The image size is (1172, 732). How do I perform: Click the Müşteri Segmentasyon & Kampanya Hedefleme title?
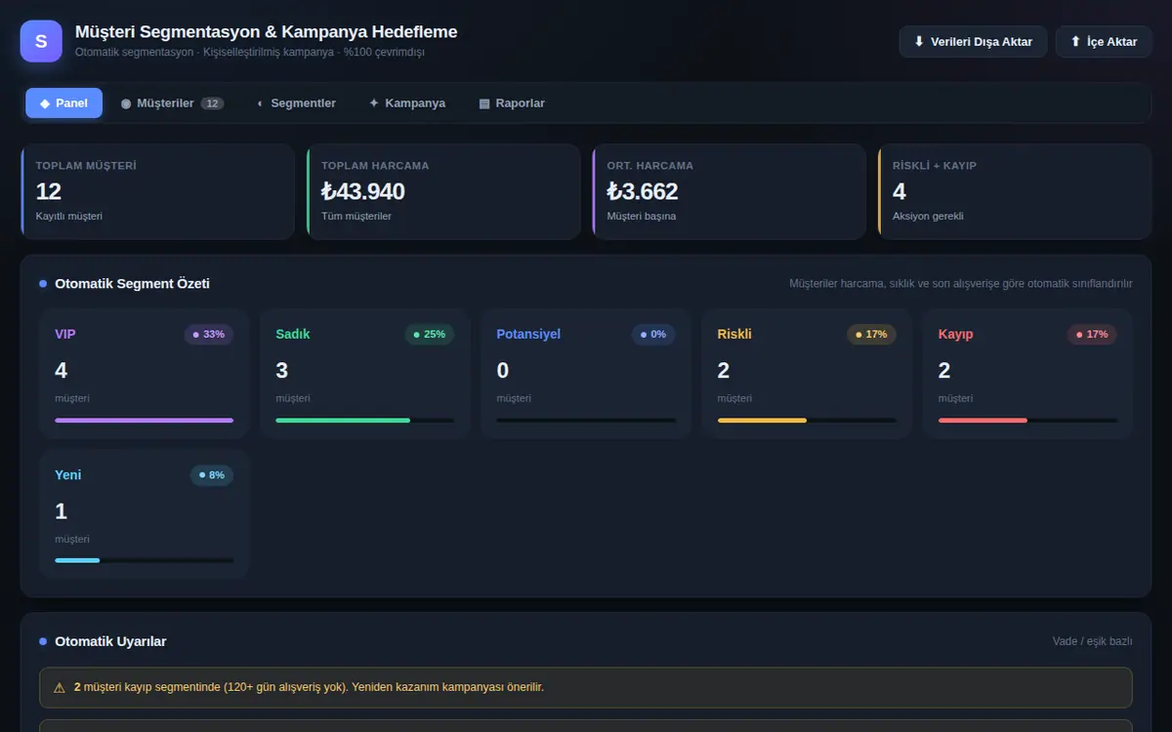267,32
